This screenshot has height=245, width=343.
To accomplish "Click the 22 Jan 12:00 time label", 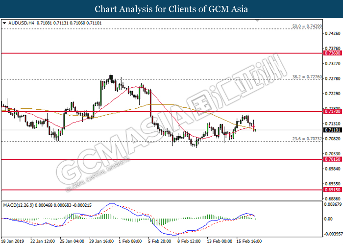I will pos(43,241).
